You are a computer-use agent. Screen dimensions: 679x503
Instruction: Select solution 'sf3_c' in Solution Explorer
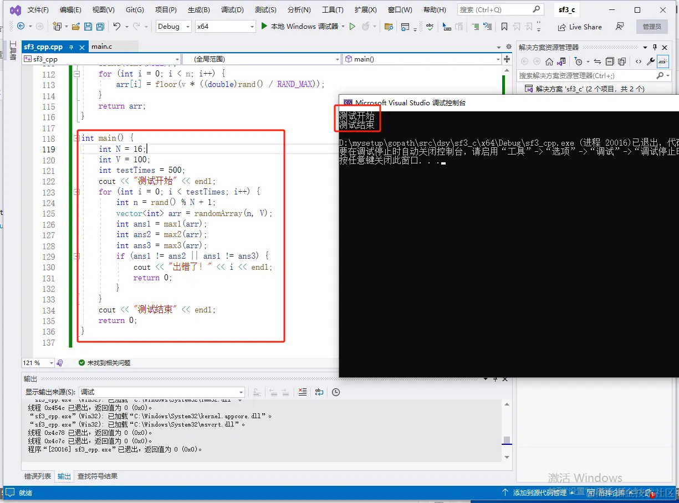585,89
